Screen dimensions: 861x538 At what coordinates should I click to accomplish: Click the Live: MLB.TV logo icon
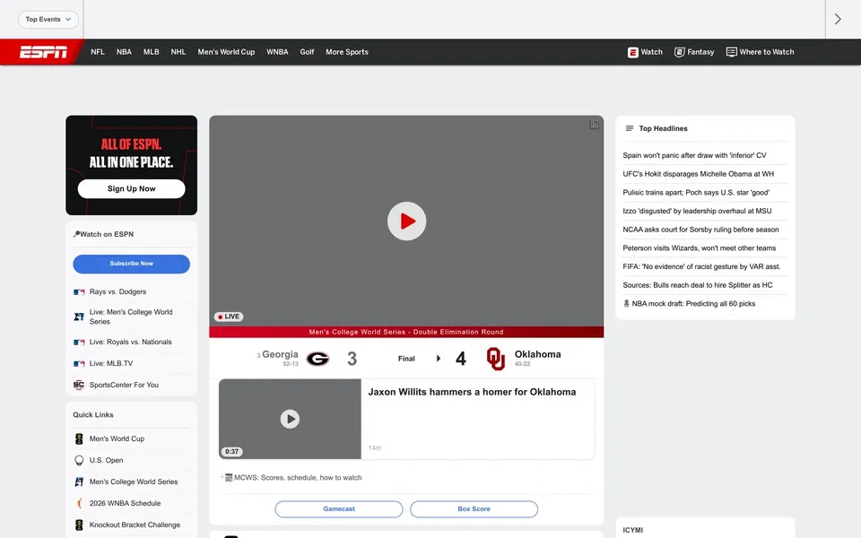tap(79, 363)
